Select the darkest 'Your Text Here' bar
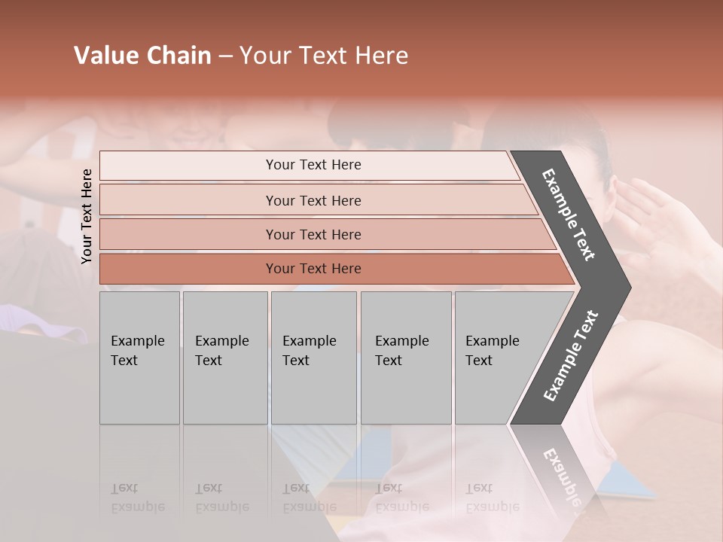The height and width of the screenshot is (542, 723). pos(313,269)
